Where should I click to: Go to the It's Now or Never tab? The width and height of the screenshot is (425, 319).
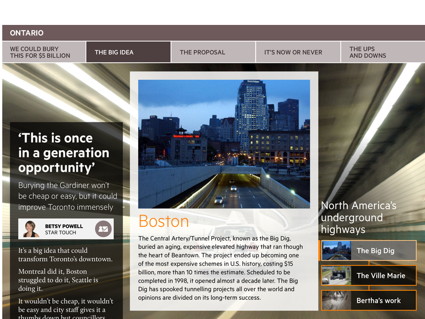click(298, 52)
